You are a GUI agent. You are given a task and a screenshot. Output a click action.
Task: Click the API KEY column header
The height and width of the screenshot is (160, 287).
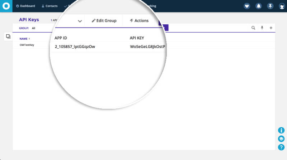click(137, 38)
